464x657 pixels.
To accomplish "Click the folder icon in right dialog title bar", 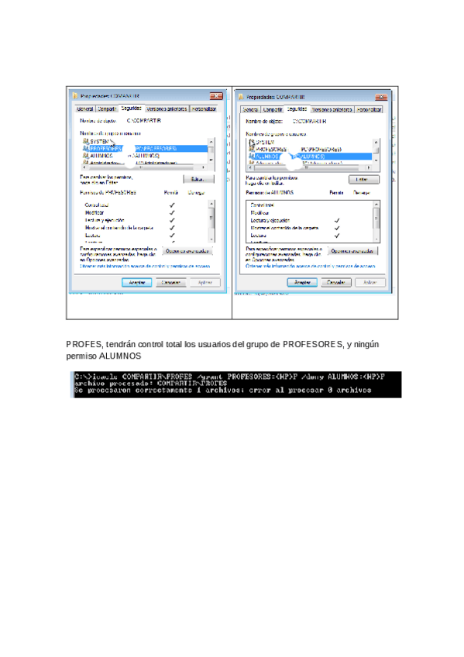I will click(241, 97).
